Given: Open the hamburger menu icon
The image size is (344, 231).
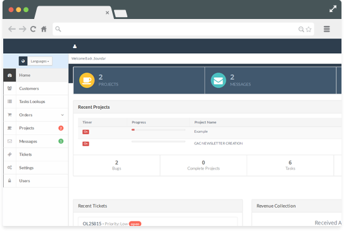Looking at the screenshot, I should tap(327, 29).
